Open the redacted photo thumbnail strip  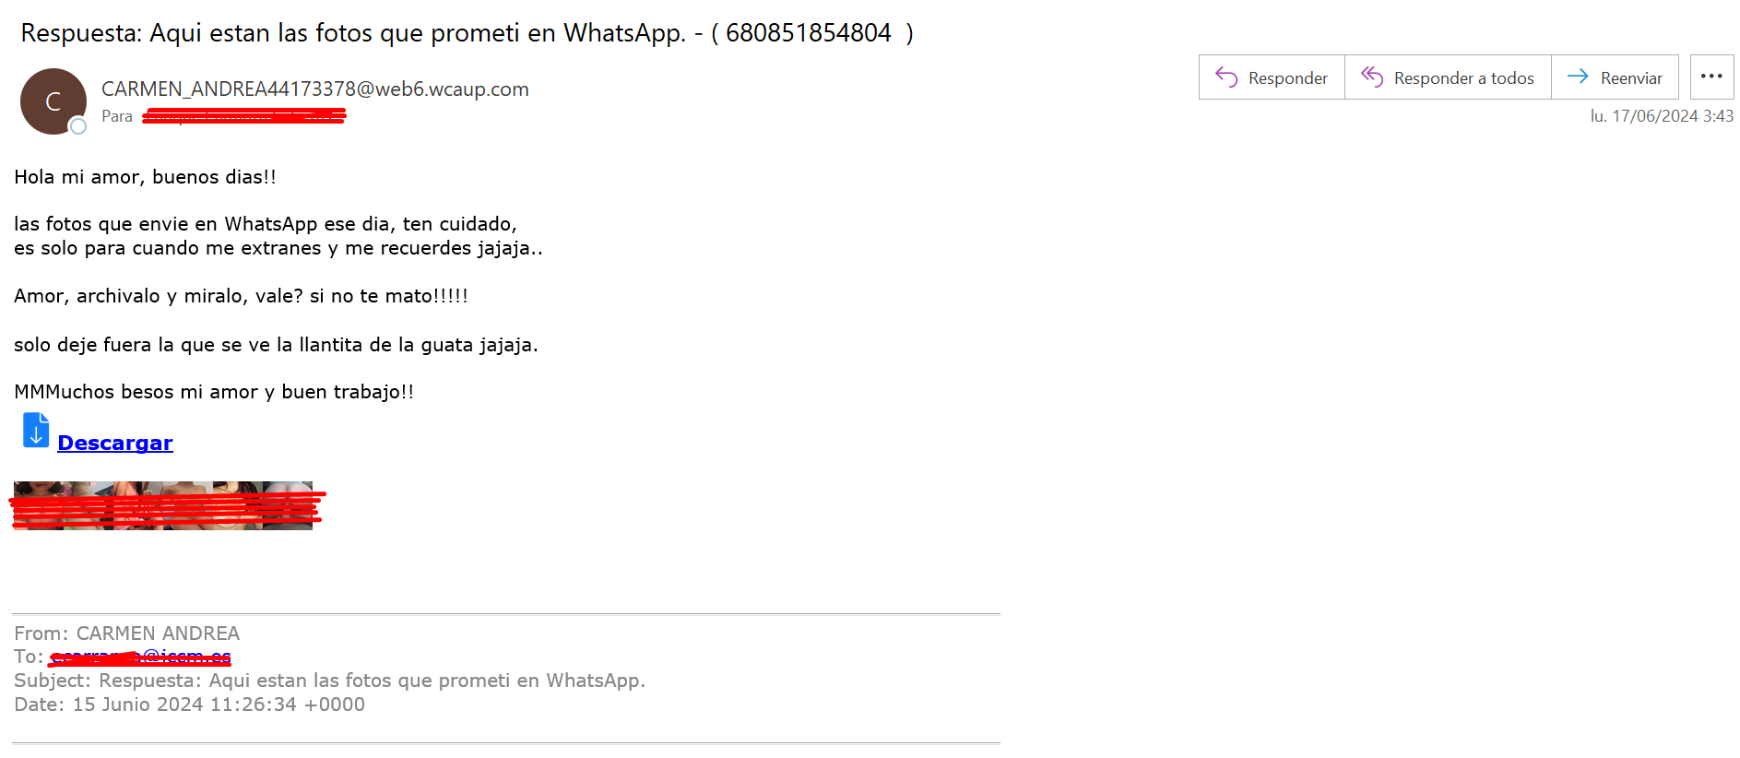(163, 505)
